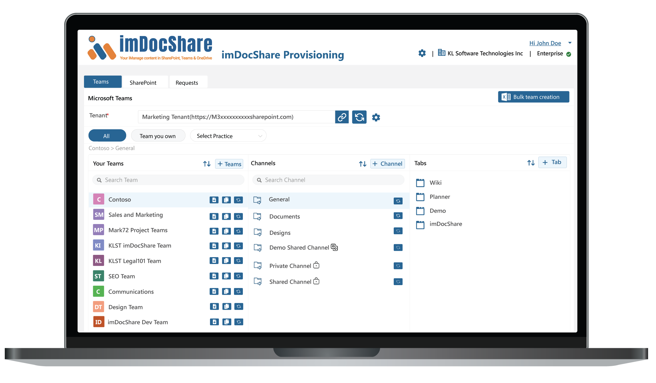Viewport: 656px width, 383px height.
Task: Sync the Designs channel
Action: [x=398, y=231]
